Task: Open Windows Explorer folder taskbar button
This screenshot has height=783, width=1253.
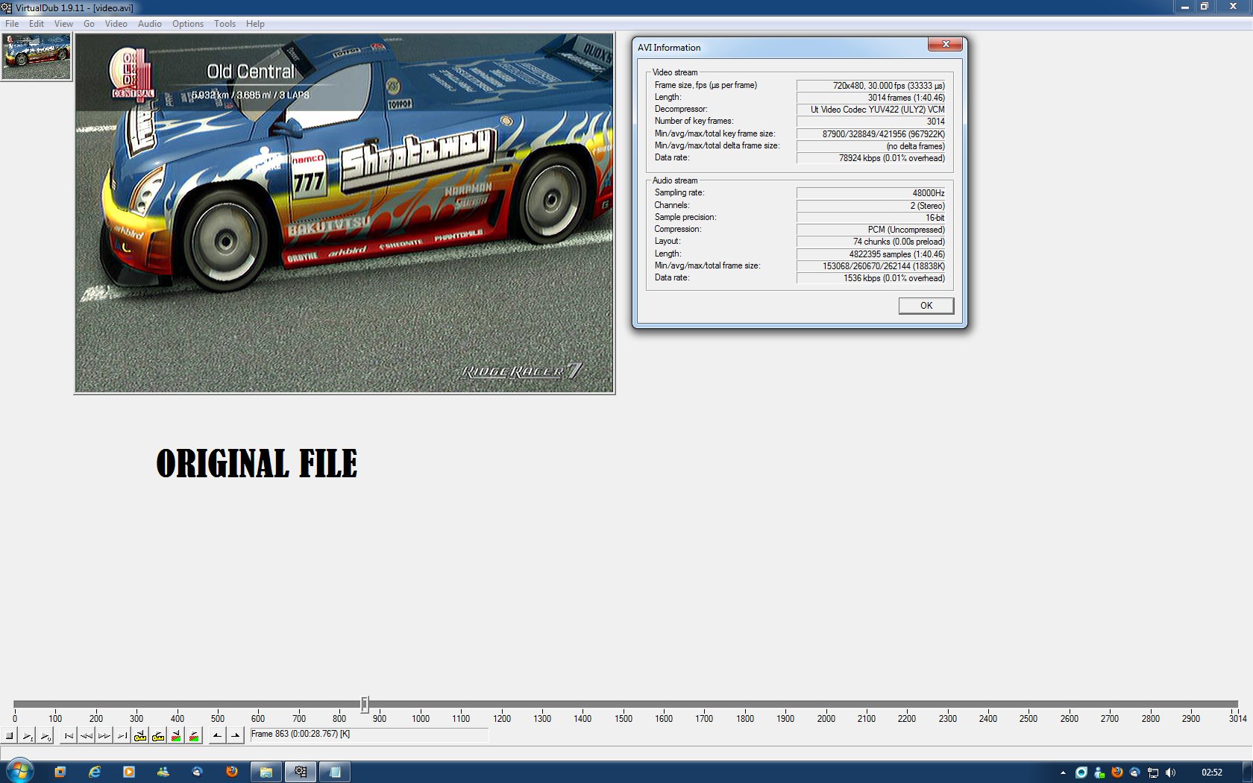Action: pyautogui.click(x=266, y=772)
